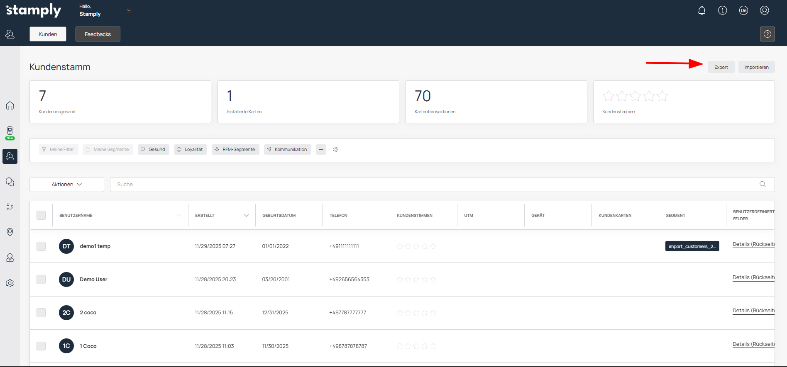Go to home icon in sidebar
This screenshot has height=367, width=787.
pos(10,105)
